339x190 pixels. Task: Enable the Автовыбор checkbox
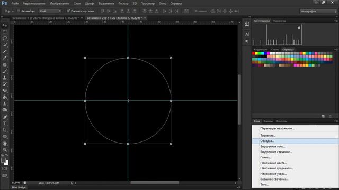point(19,11)
